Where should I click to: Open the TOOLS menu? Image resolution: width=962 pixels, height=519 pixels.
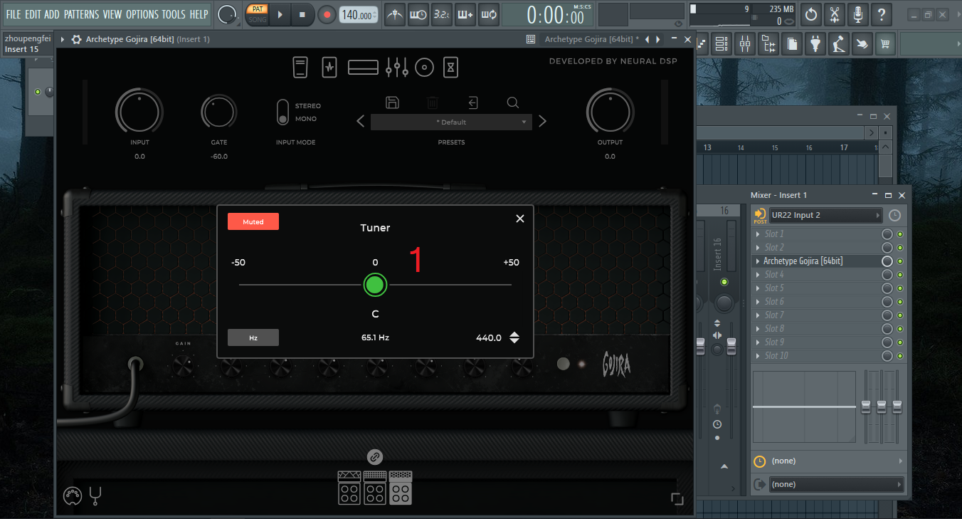point(174,14)
